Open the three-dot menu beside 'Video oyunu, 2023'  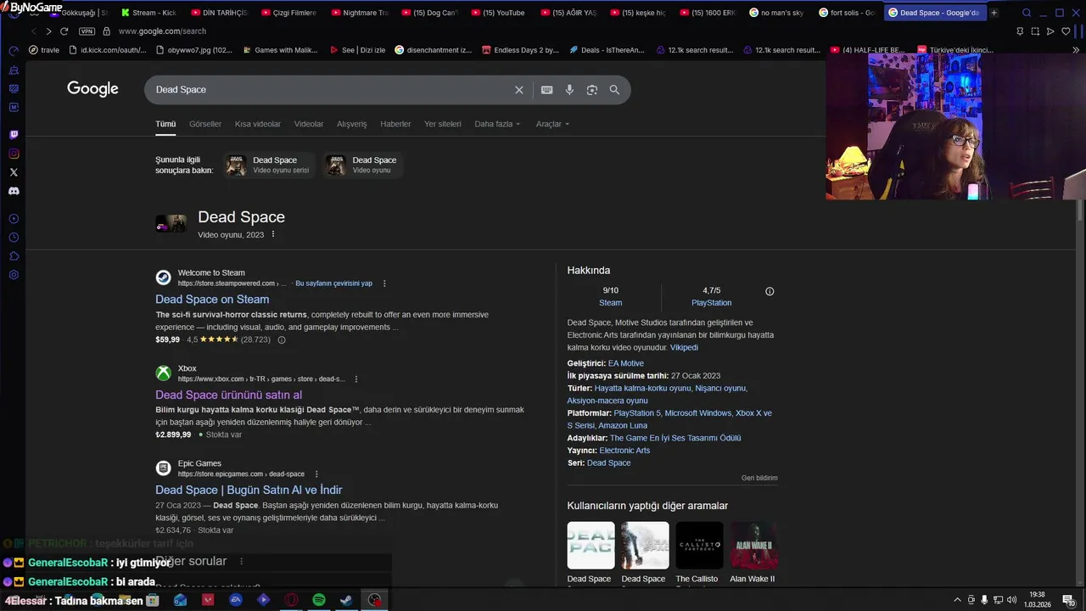pyautogui.click(x=273, y=234)
